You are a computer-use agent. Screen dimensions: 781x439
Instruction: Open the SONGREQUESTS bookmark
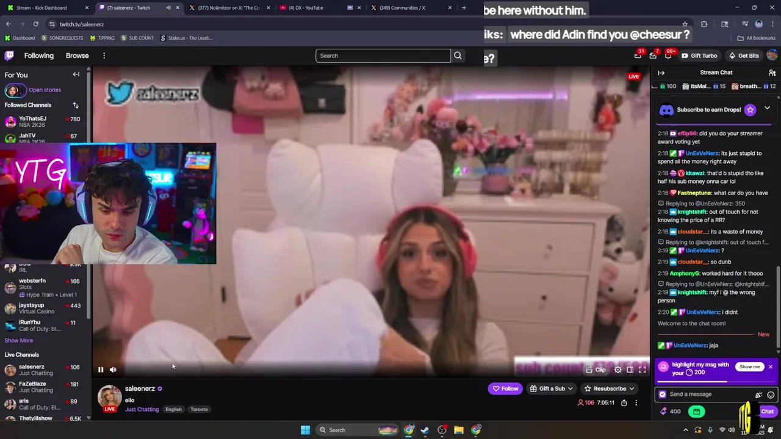click(62, 38)
